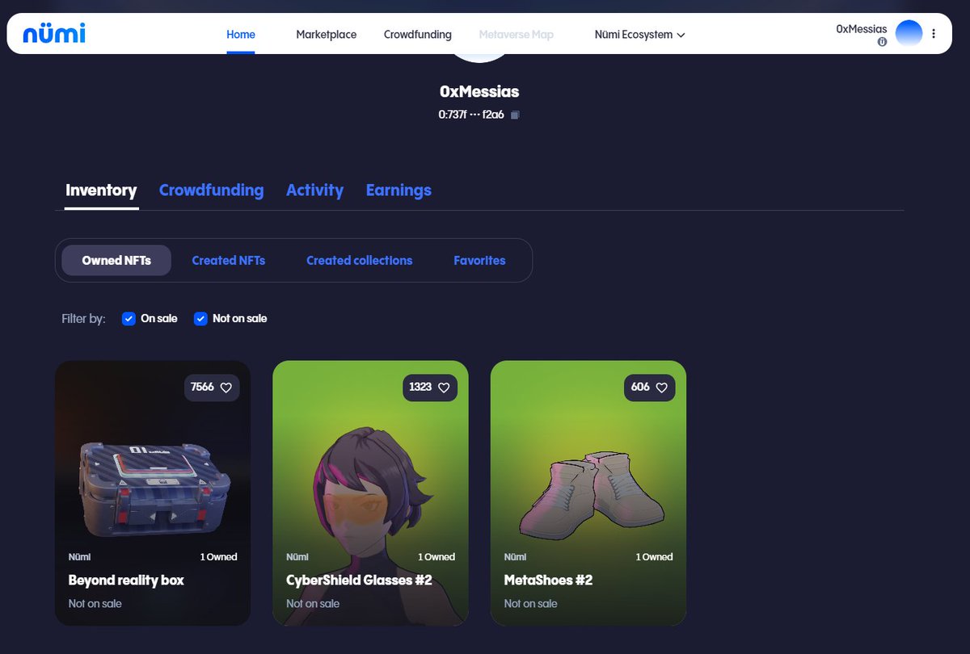Click the heart on CyberShield Glasses #2

(x=446, y=388)
